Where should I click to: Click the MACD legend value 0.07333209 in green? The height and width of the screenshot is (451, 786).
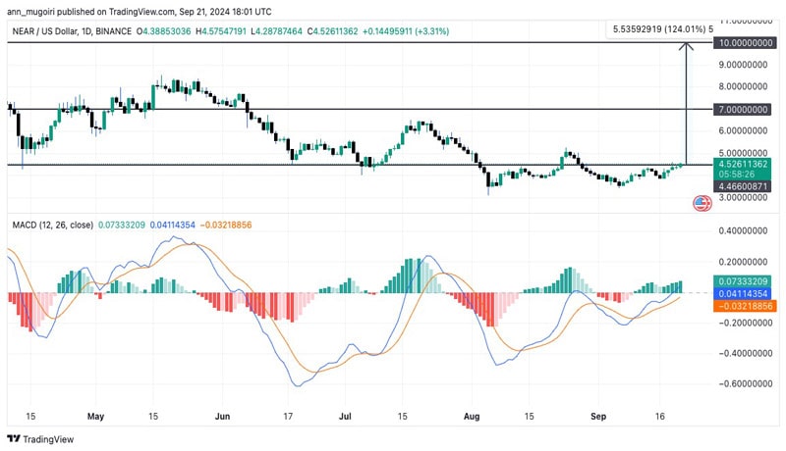coord(121,225)
